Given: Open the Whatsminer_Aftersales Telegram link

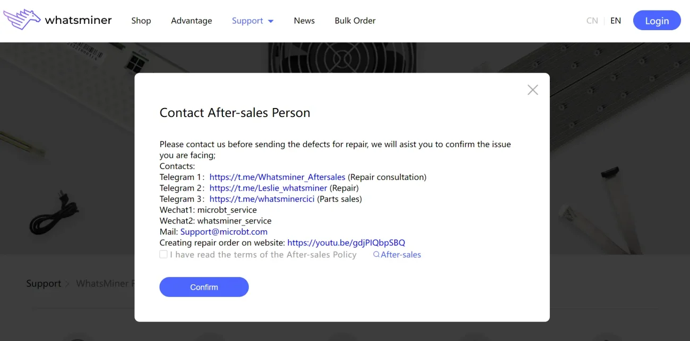Looking at the screenshot, I should (x=277, y=177).
